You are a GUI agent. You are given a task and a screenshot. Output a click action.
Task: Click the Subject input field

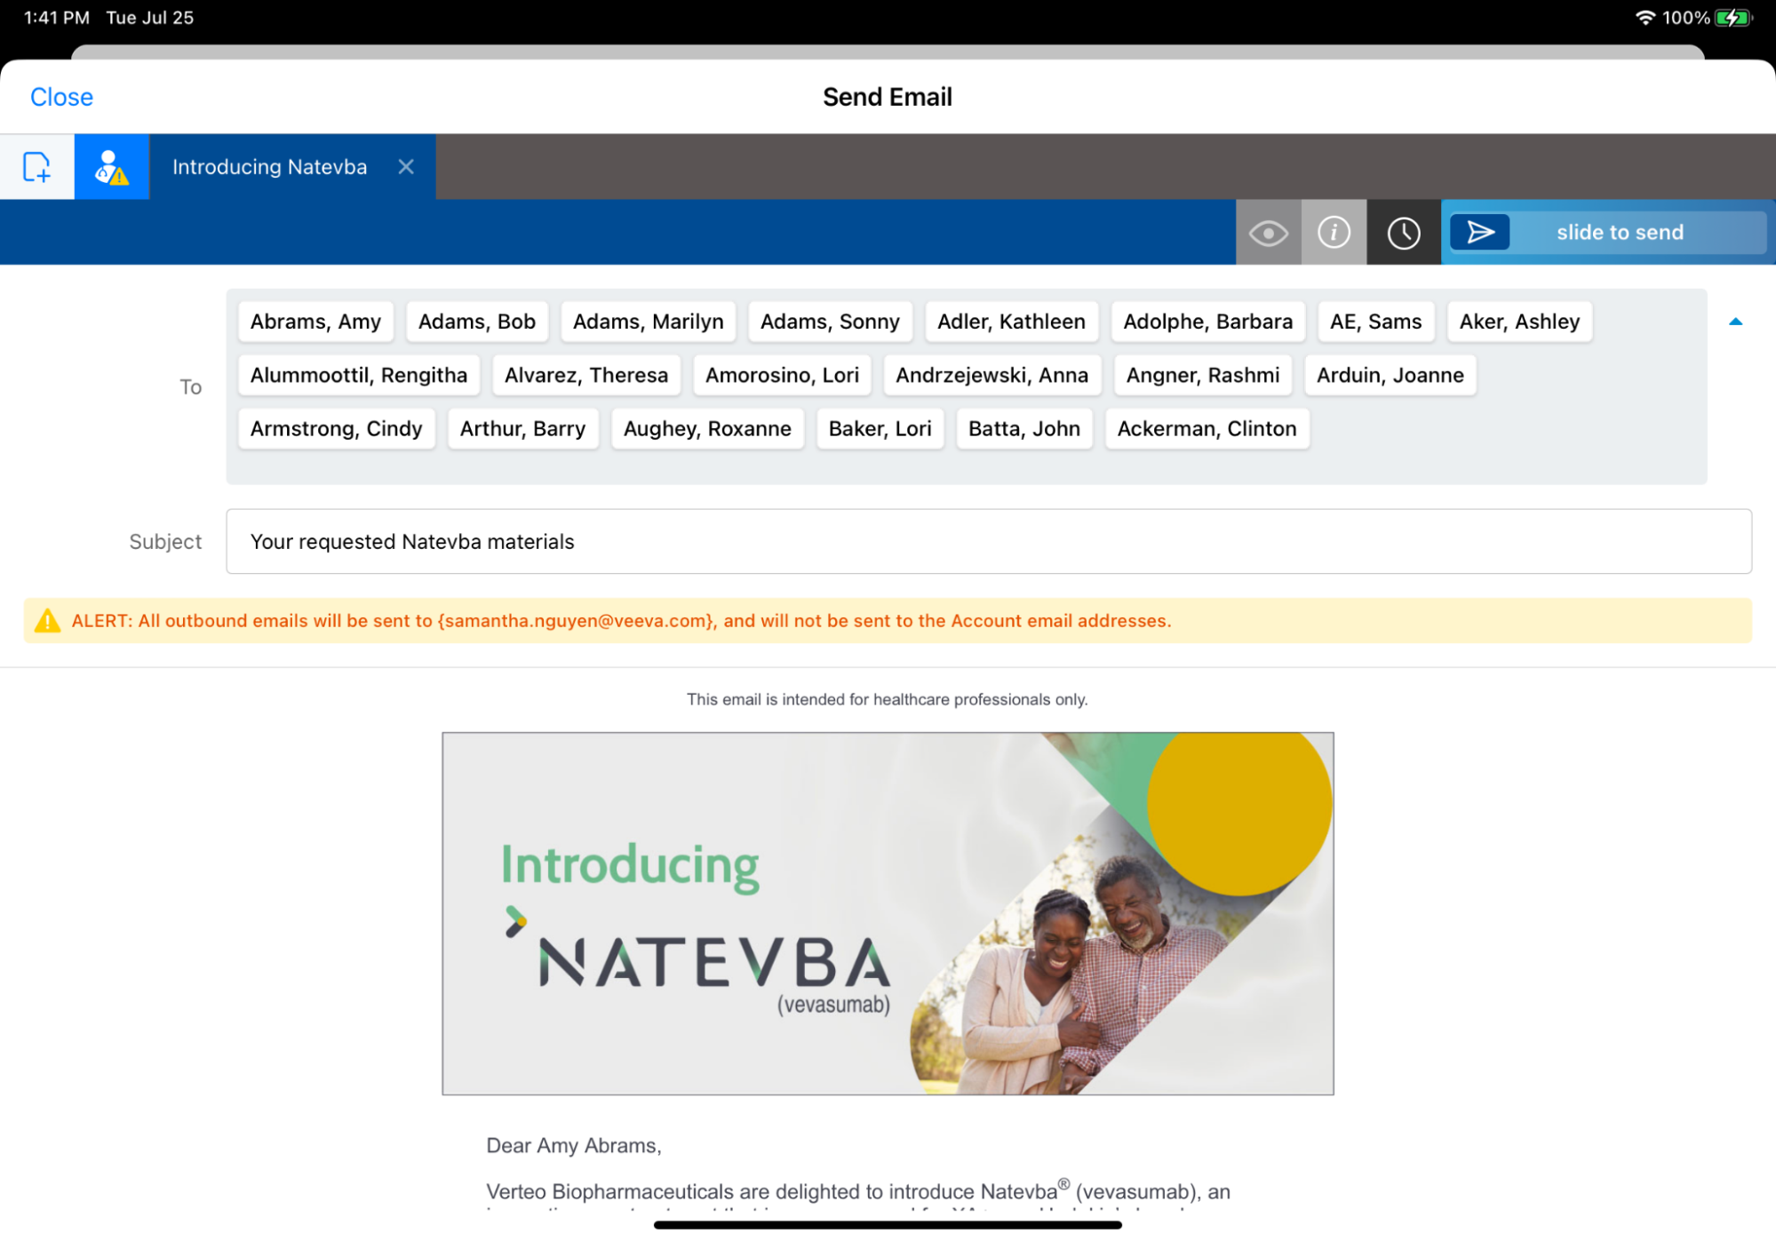pos(987,541)
